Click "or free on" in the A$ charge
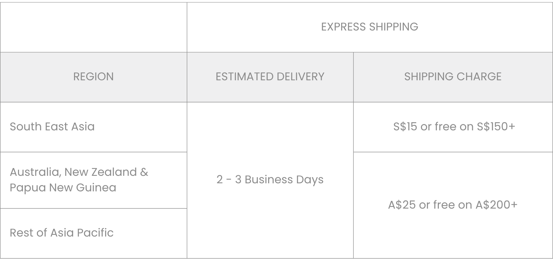The height and width of the screenshot is (261, 553). click(446, 205)
